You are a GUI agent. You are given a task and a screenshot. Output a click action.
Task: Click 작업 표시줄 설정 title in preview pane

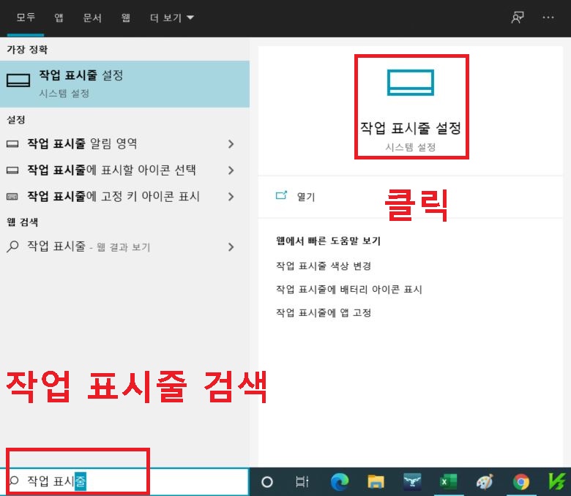click(x=411, y=128)
